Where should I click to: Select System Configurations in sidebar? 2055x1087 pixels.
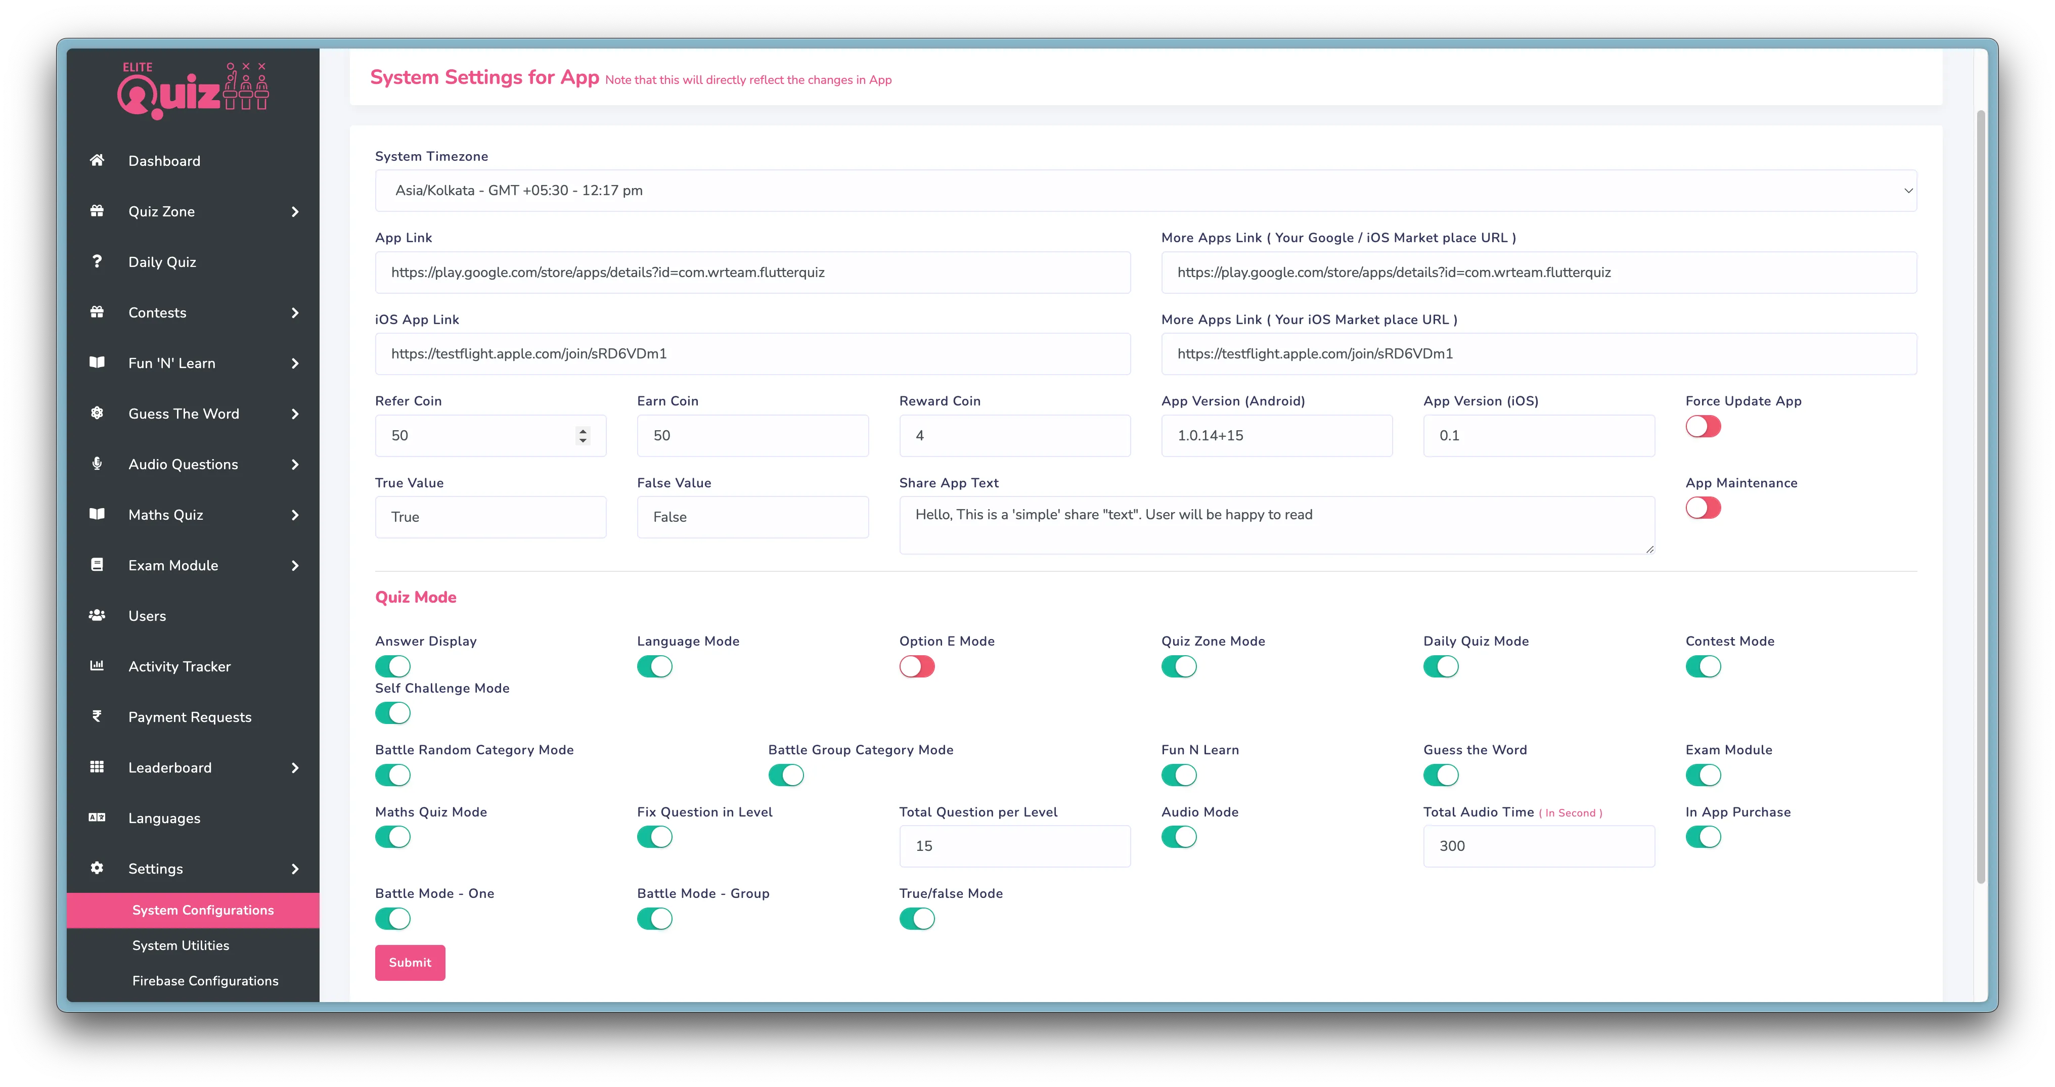(203, 909)
